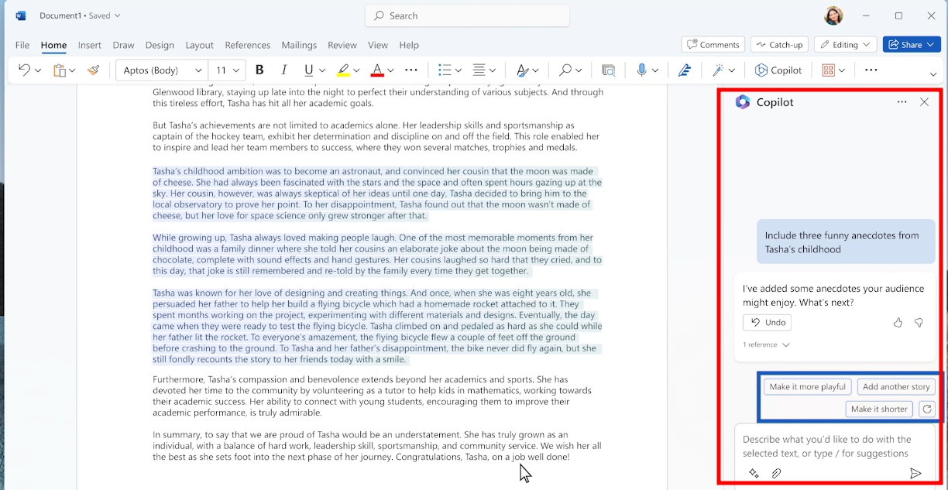
Task: Start Dictate with the microphone icon
Action: 641,70
